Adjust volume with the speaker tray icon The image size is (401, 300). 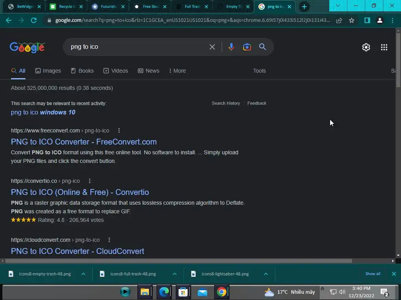click(x=342, y=292)
